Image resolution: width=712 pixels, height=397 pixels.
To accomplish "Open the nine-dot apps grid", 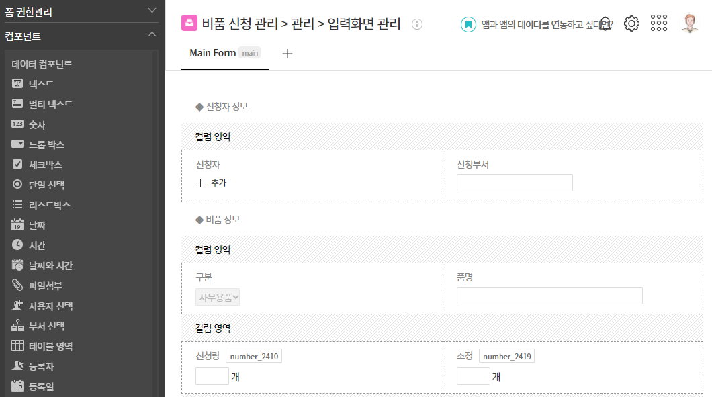I will coord(658,23).
